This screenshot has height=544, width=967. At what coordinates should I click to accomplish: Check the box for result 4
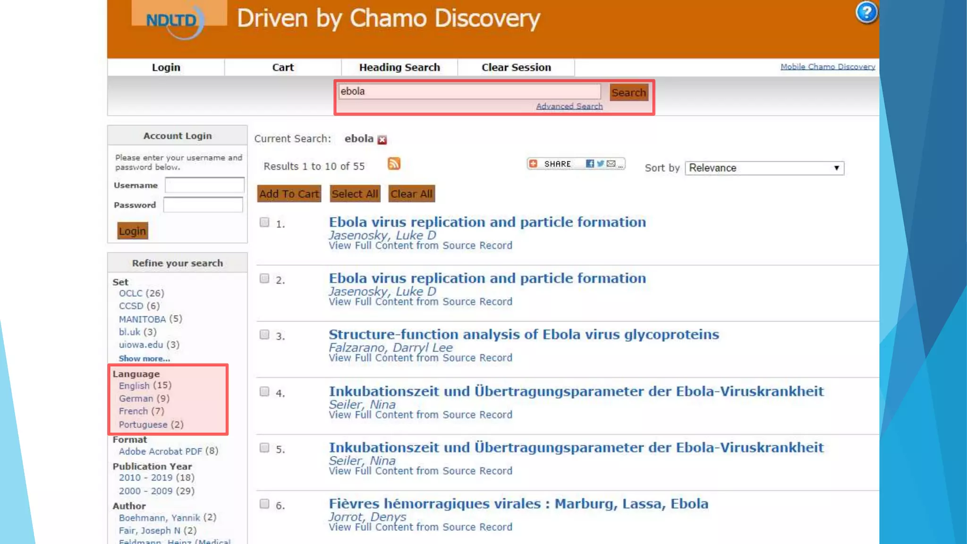tap(264, 391)
